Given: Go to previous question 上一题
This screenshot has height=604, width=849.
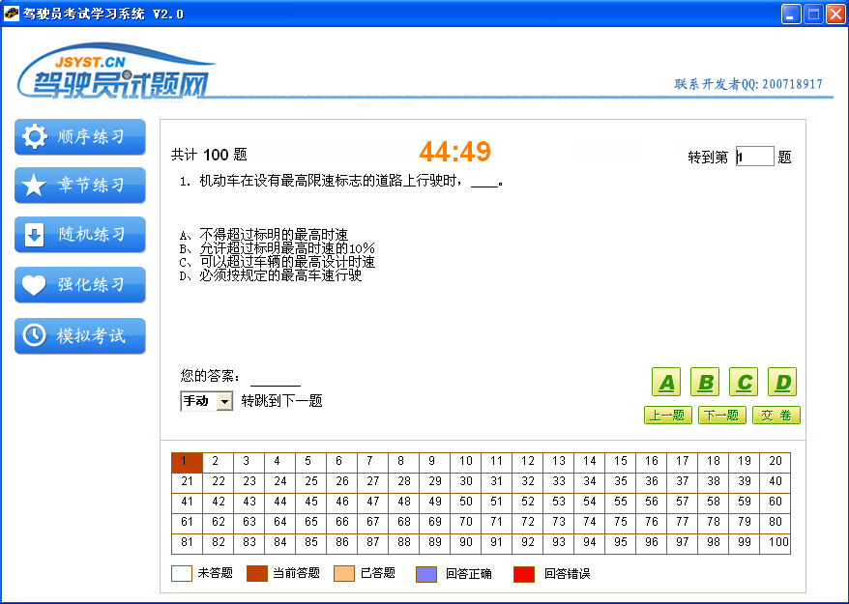Looking at the screenshot, I should (x=667, y=416).
